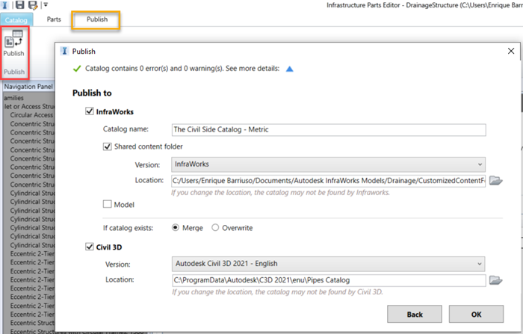
Task: Switch to the Publish ribbon tab
Action: pos(97,19)
